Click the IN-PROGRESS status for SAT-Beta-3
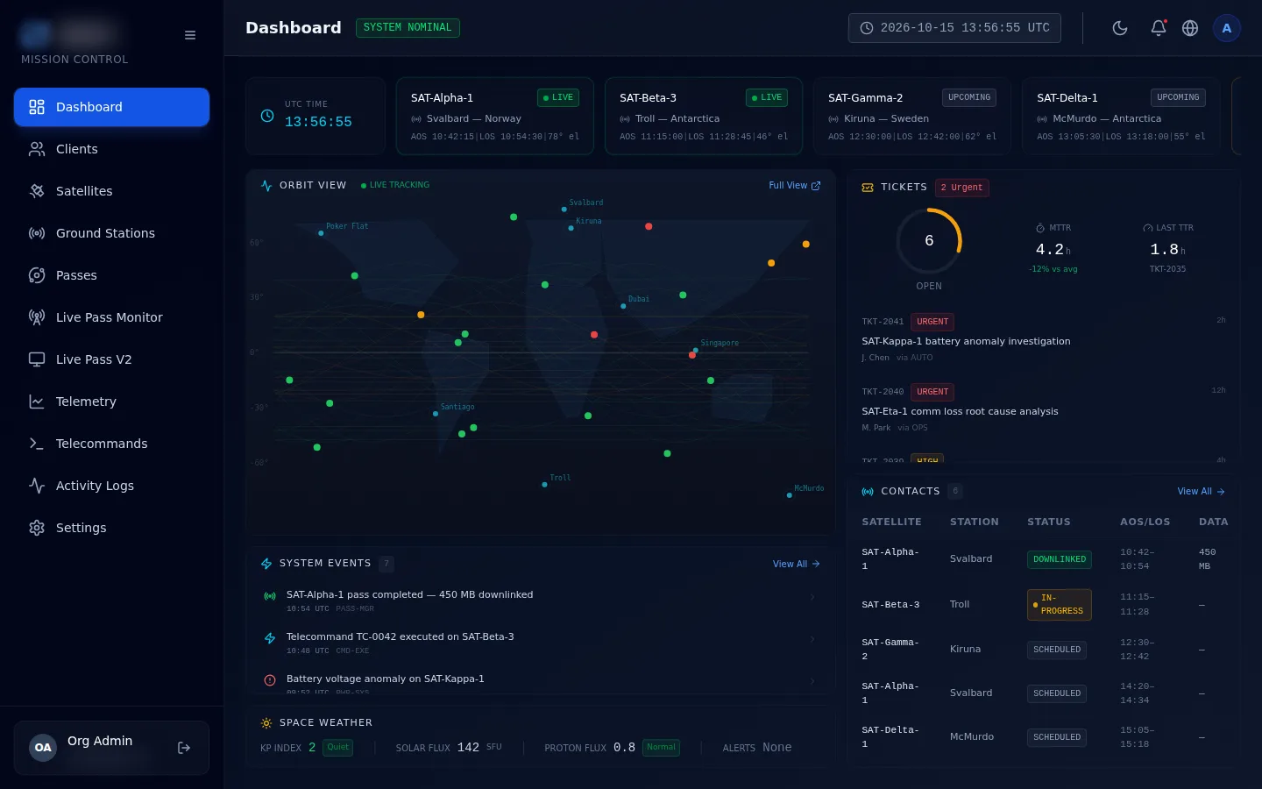This screenshot has height=789, width=1262. 1060,605
